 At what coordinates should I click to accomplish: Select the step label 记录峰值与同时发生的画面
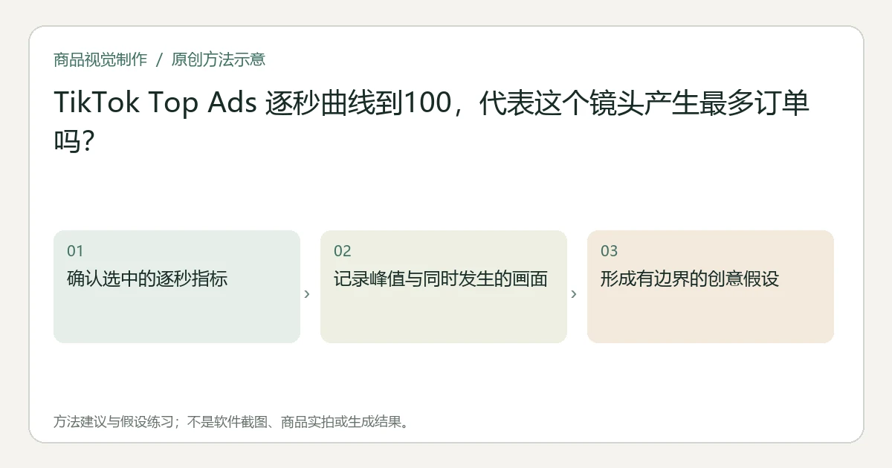[441, 279]
